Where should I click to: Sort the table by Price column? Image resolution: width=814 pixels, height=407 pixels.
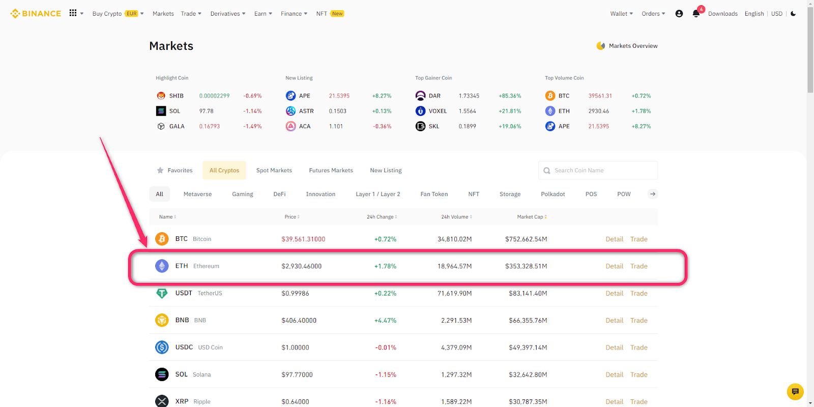[292, 217]
